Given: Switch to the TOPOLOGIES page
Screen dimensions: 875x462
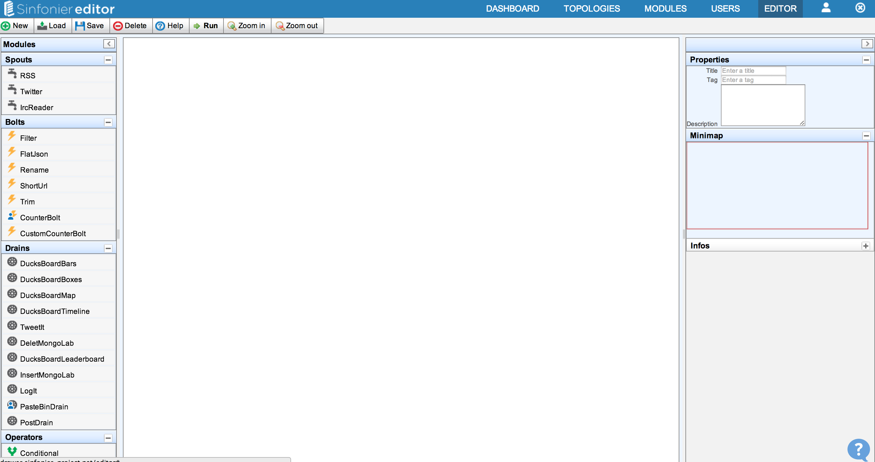Looking at the screenshot, I should click(592, 8).
